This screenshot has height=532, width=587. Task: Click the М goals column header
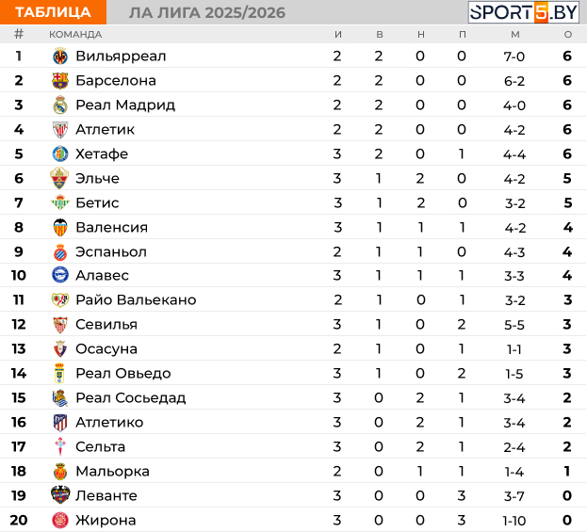515,35
